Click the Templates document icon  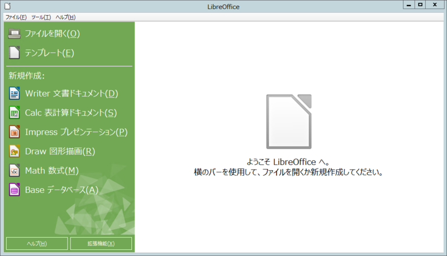coord(15,52)
